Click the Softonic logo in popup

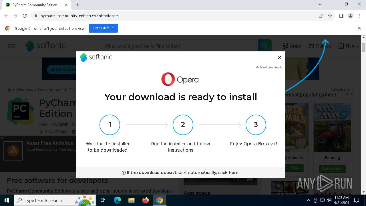coord(96,57)
